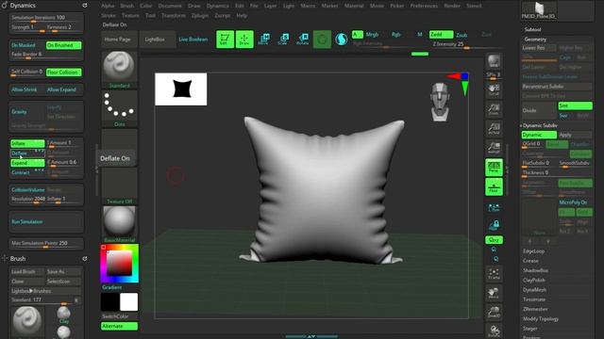
Task: Click Brush palette dock icon
Action: pos(85,259)
